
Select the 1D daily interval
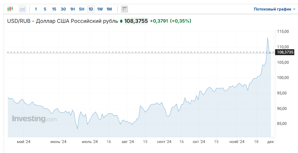click(x=91, y=9)
